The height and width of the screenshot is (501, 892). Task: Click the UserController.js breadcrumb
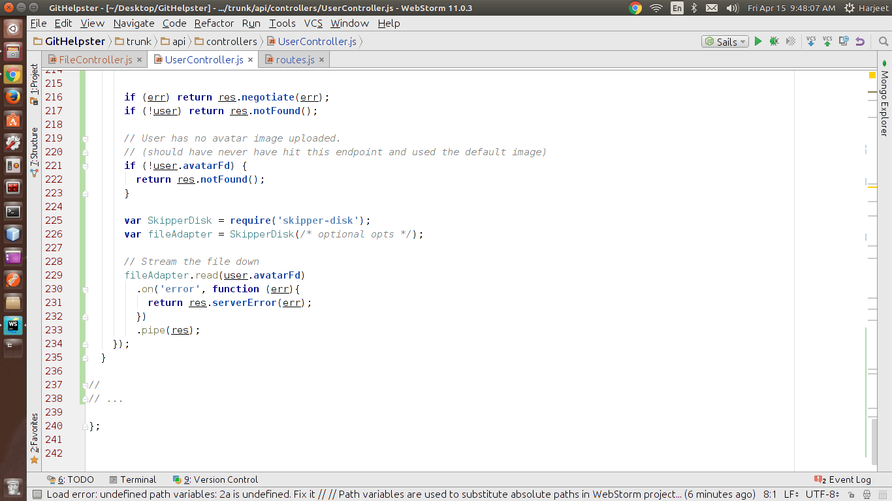point(311,41)
